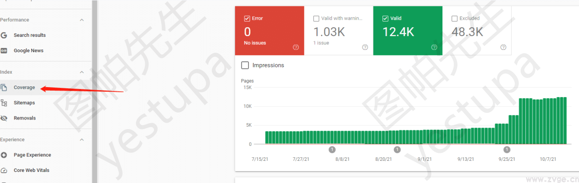Viewport: 579px width, 183px height.
Task: Open help icon on Excluded card
Action: tap(503, 47)
